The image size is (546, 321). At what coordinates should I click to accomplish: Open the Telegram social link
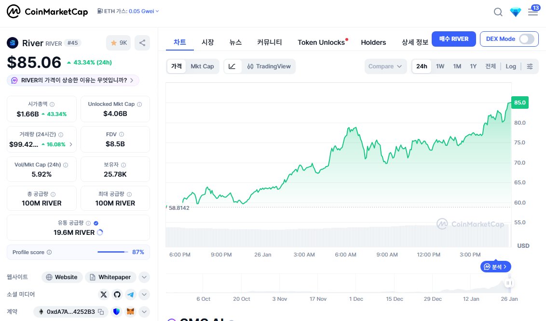pyautogui.click(x=131, y=295)
